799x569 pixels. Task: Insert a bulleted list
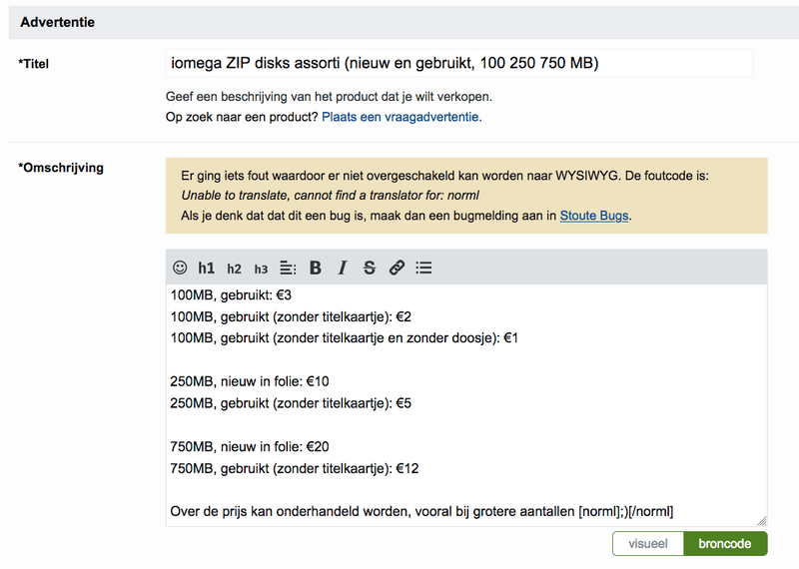[423, 268]
